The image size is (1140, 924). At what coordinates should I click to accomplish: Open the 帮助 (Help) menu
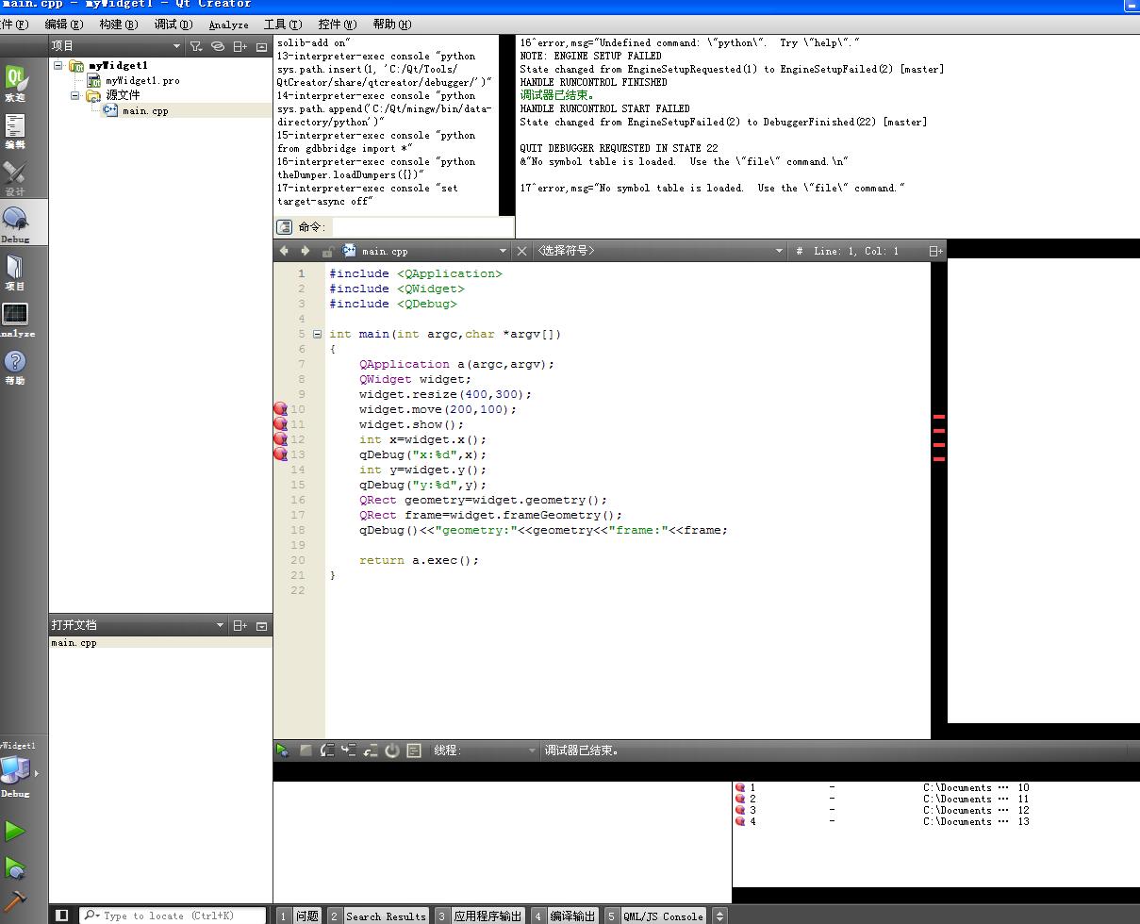click(x=392, y=25)
